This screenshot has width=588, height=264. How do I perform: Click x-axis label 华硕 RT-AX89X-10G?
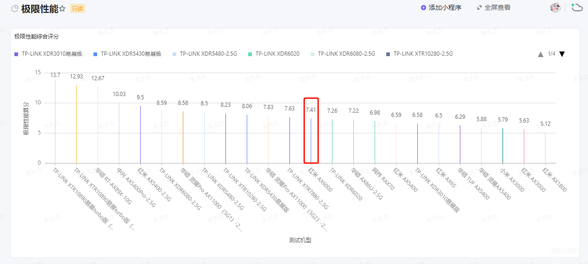pos(114,186)
